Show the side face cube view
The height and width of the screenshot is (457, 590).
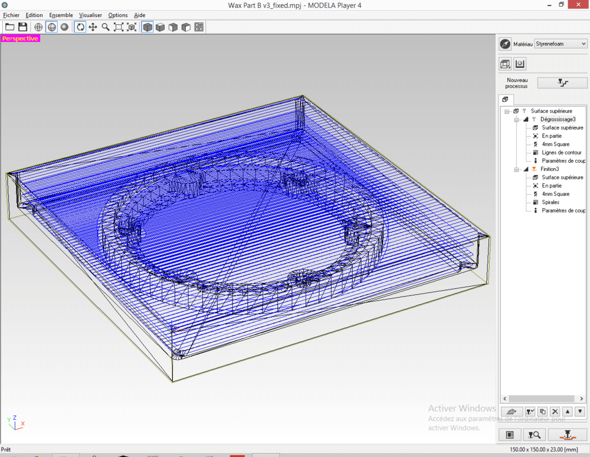click(186, 27)
